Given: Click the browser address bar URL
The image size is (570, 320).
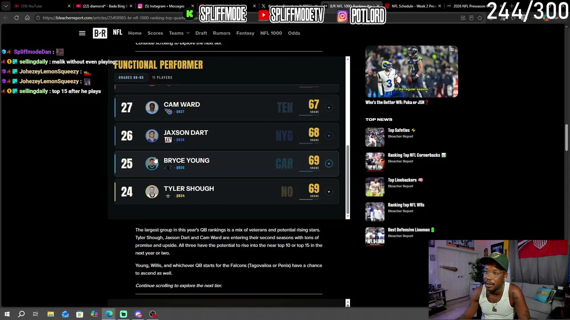Looking at the screenshot, I should [114, 18].
